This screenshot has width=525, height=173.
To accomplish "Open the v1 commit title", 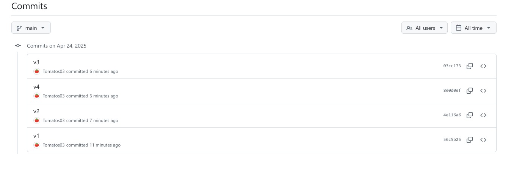I will (x=36, y=136).
